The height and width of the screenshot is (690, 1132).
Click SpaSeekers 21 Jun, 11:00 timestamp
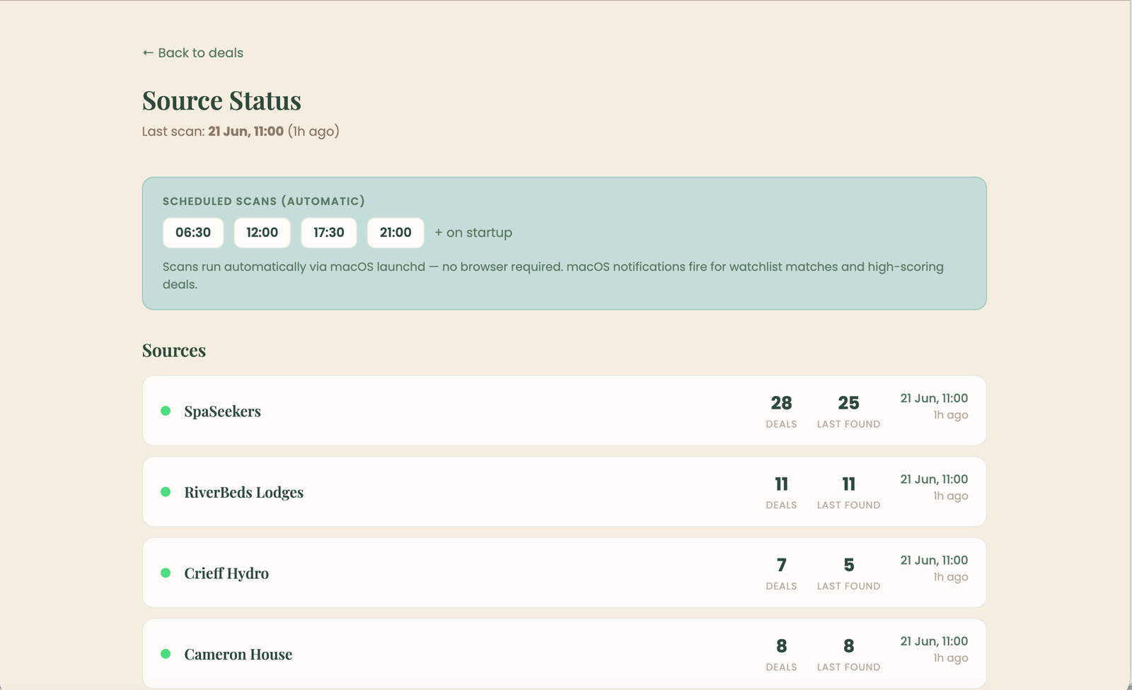[934, 398]
